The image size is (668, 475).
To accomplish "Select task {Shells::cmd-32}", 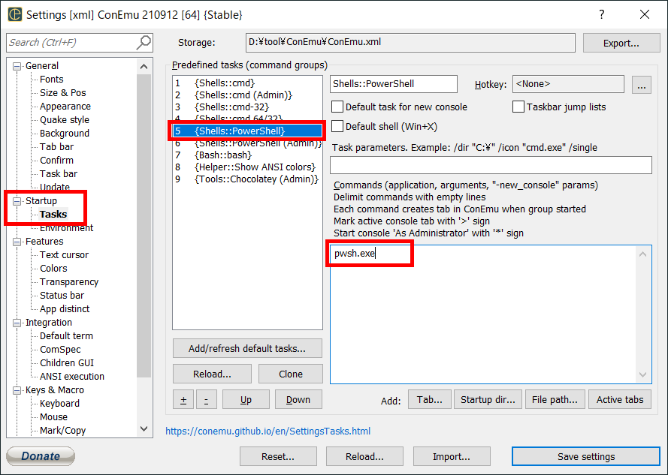I will point(247,107).
